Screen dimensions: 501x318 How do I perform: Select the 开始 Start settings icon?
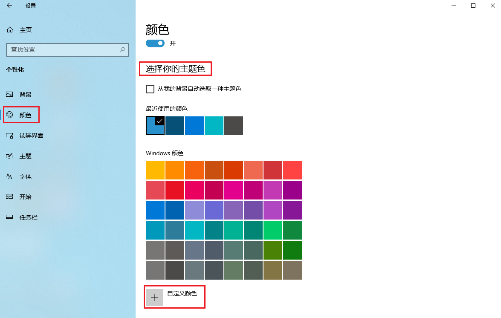tap(10, 197)
